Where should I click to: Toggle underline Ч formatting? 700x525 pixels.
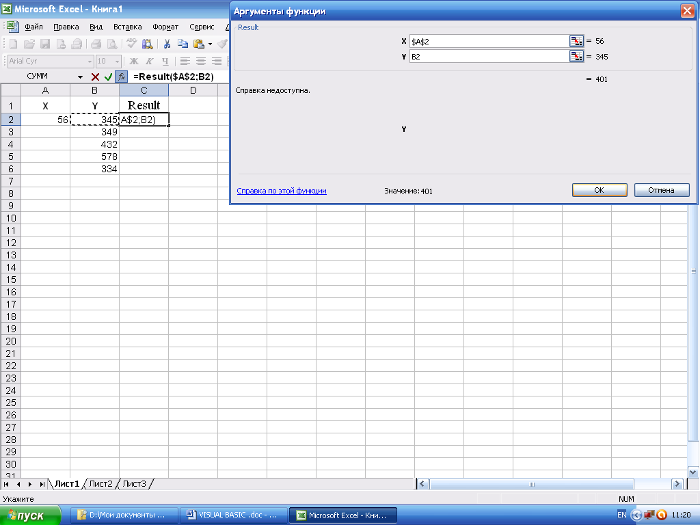click(165, 61)
